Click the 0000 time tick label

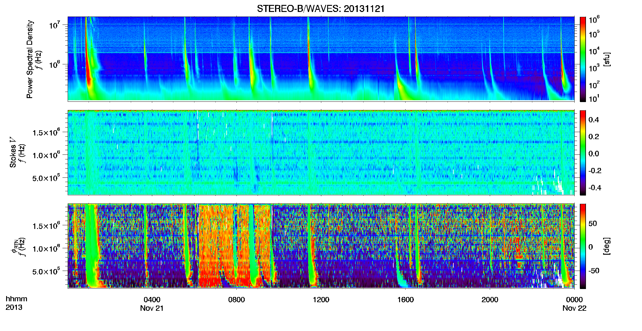(574, 300)
